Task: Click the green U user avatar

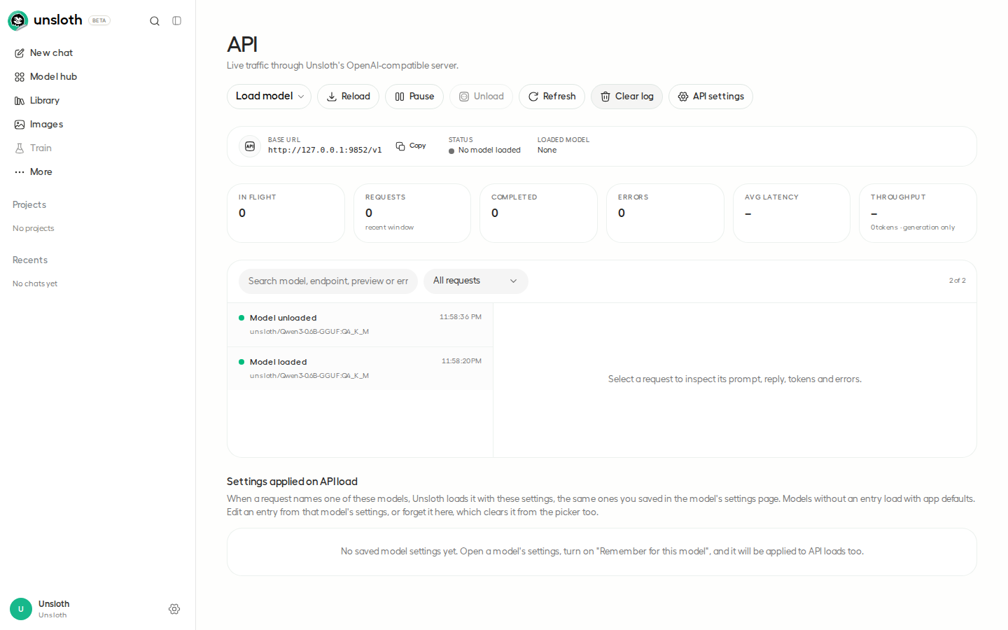Action: coord(21,610)
